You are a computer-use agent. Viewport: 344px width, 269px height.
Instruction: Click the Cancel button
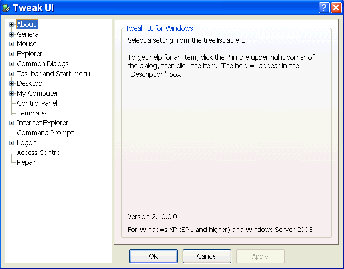click(x=207, y=256)
